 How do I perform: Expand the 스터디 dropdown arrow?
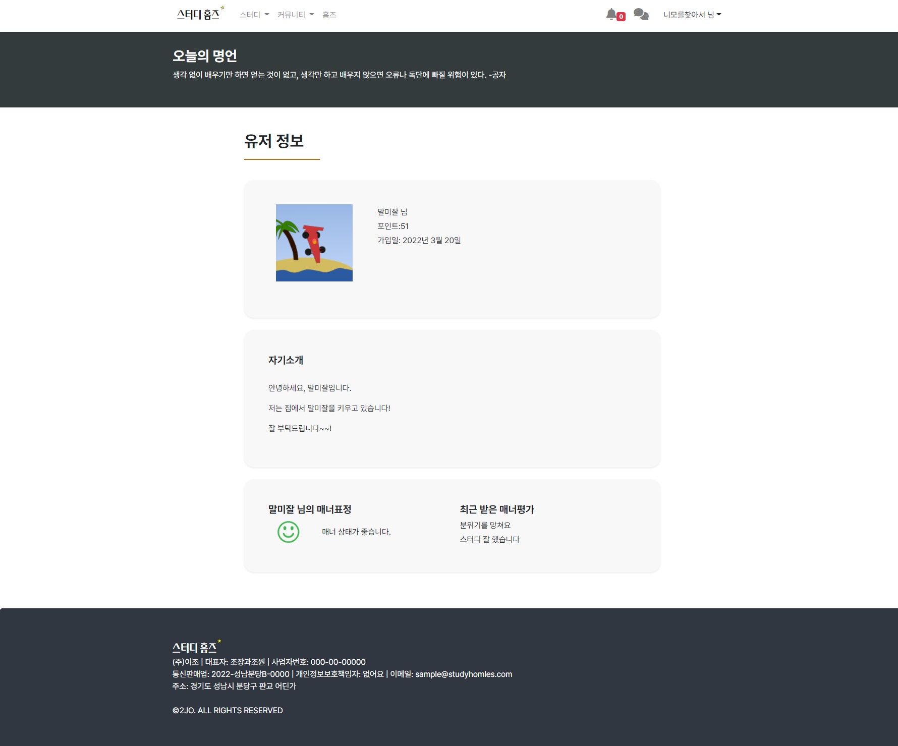(267, 14)
